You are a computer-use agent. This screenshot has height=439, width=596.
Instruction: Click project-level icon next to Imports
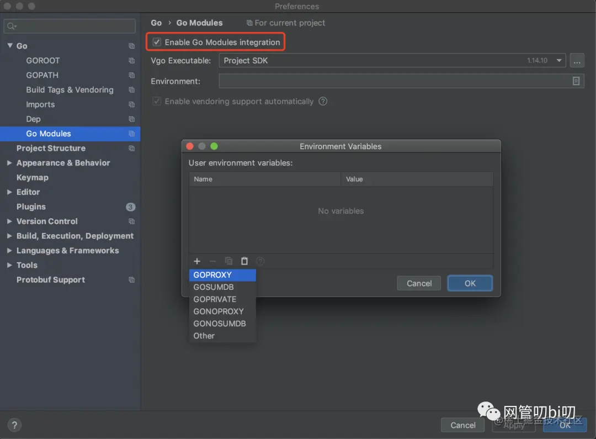[131, 104]
